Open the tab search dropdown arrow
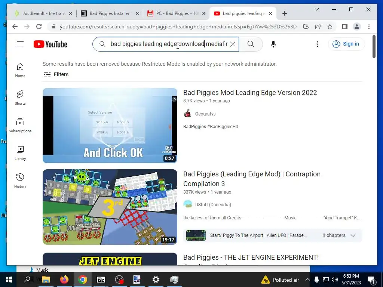383x287 pixels. pyautogui.click(x=316, y=9)
